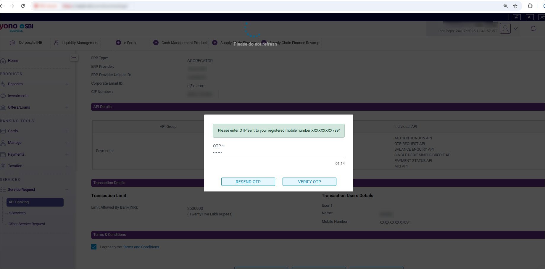Image resolution: width=545 pixels, height=269 pixels.
Task: Click the Verify OTP button
Action: click(309, 182)
